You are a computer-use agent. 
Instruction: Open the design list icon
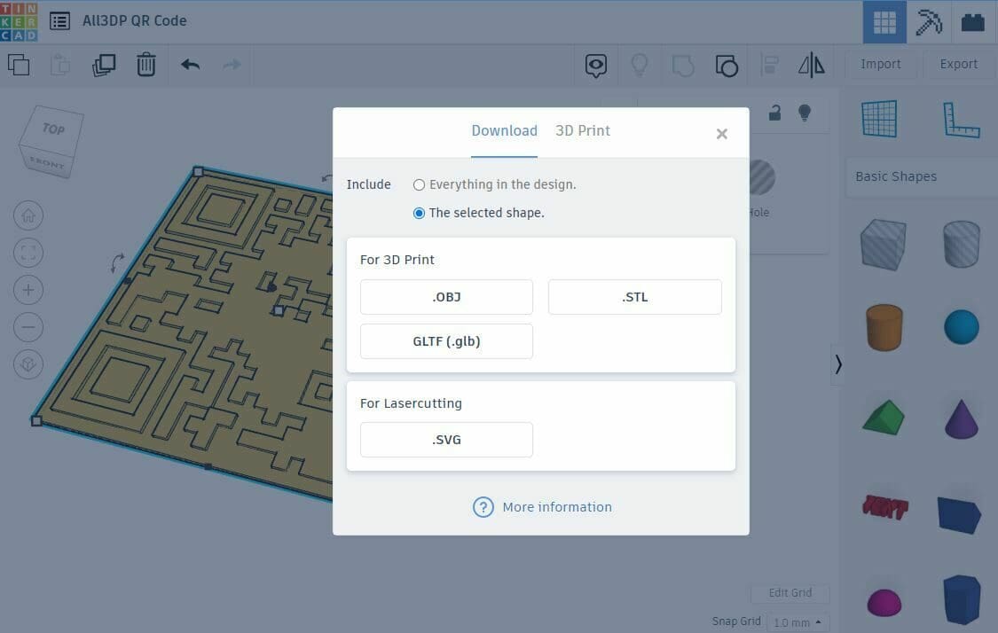[x=59, y=21]
